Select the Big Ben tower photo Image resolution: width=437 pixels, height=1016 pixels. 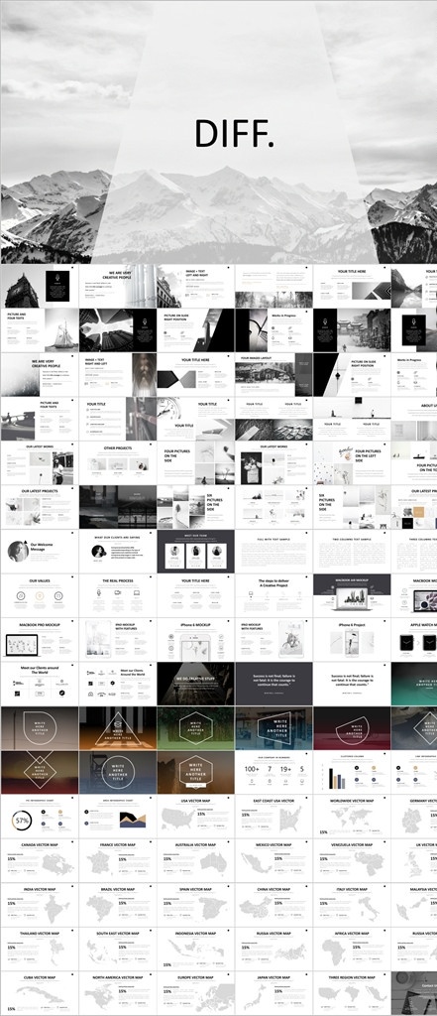click(x=22, y=286)
